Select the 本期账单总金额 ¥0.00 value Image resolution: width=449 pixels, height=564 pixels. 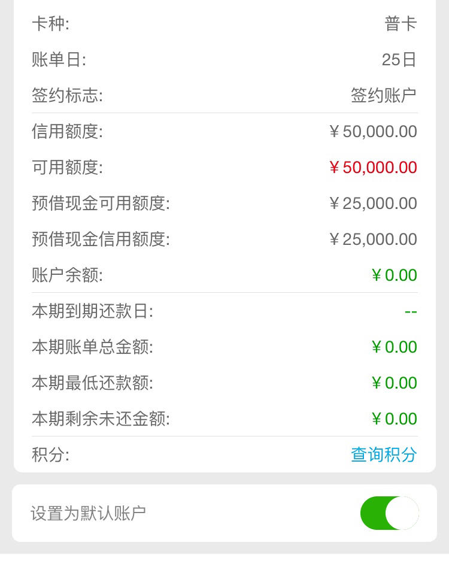click(395, 347)
